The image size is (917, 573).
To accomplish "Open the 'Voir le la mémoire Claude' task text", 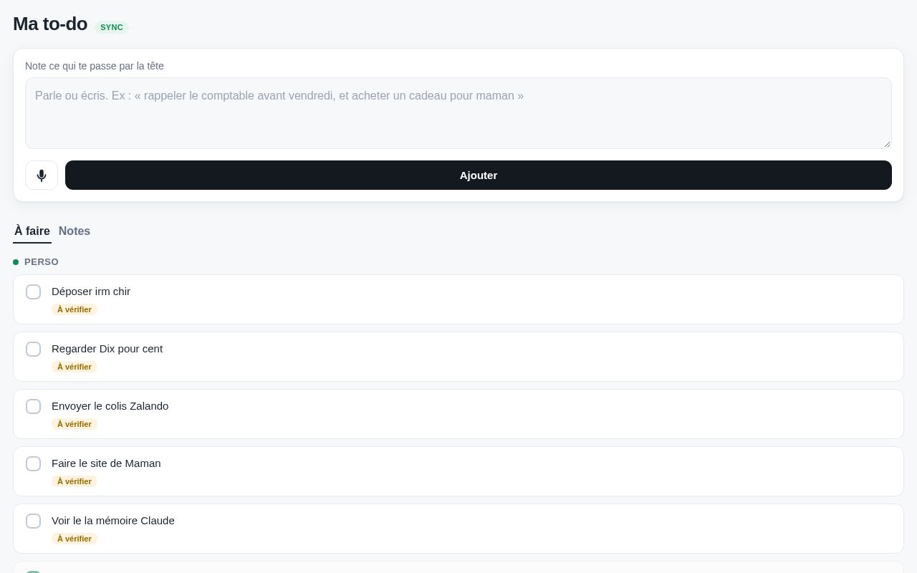I will [113, 521].
